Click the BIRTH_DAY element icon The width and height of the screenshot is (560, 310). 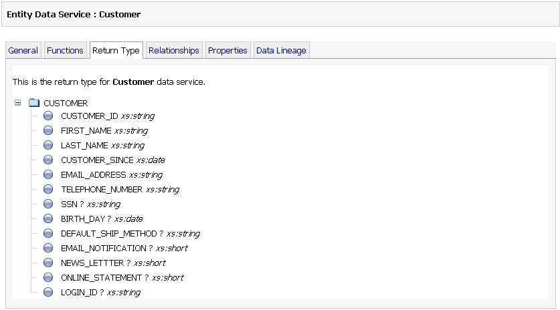tap(48, 218)
